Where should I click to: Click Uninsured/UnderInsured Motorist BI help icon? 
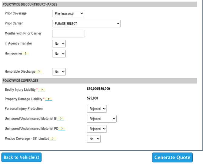click(61, 119)
